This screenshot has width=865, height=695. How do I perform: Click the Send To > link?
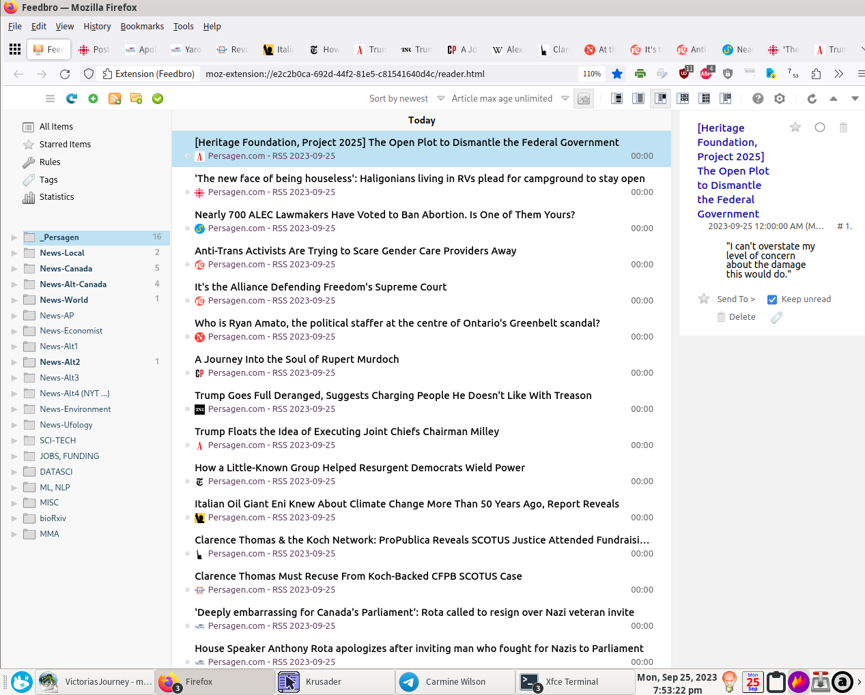pyautogui.click(x=736, y=299)
